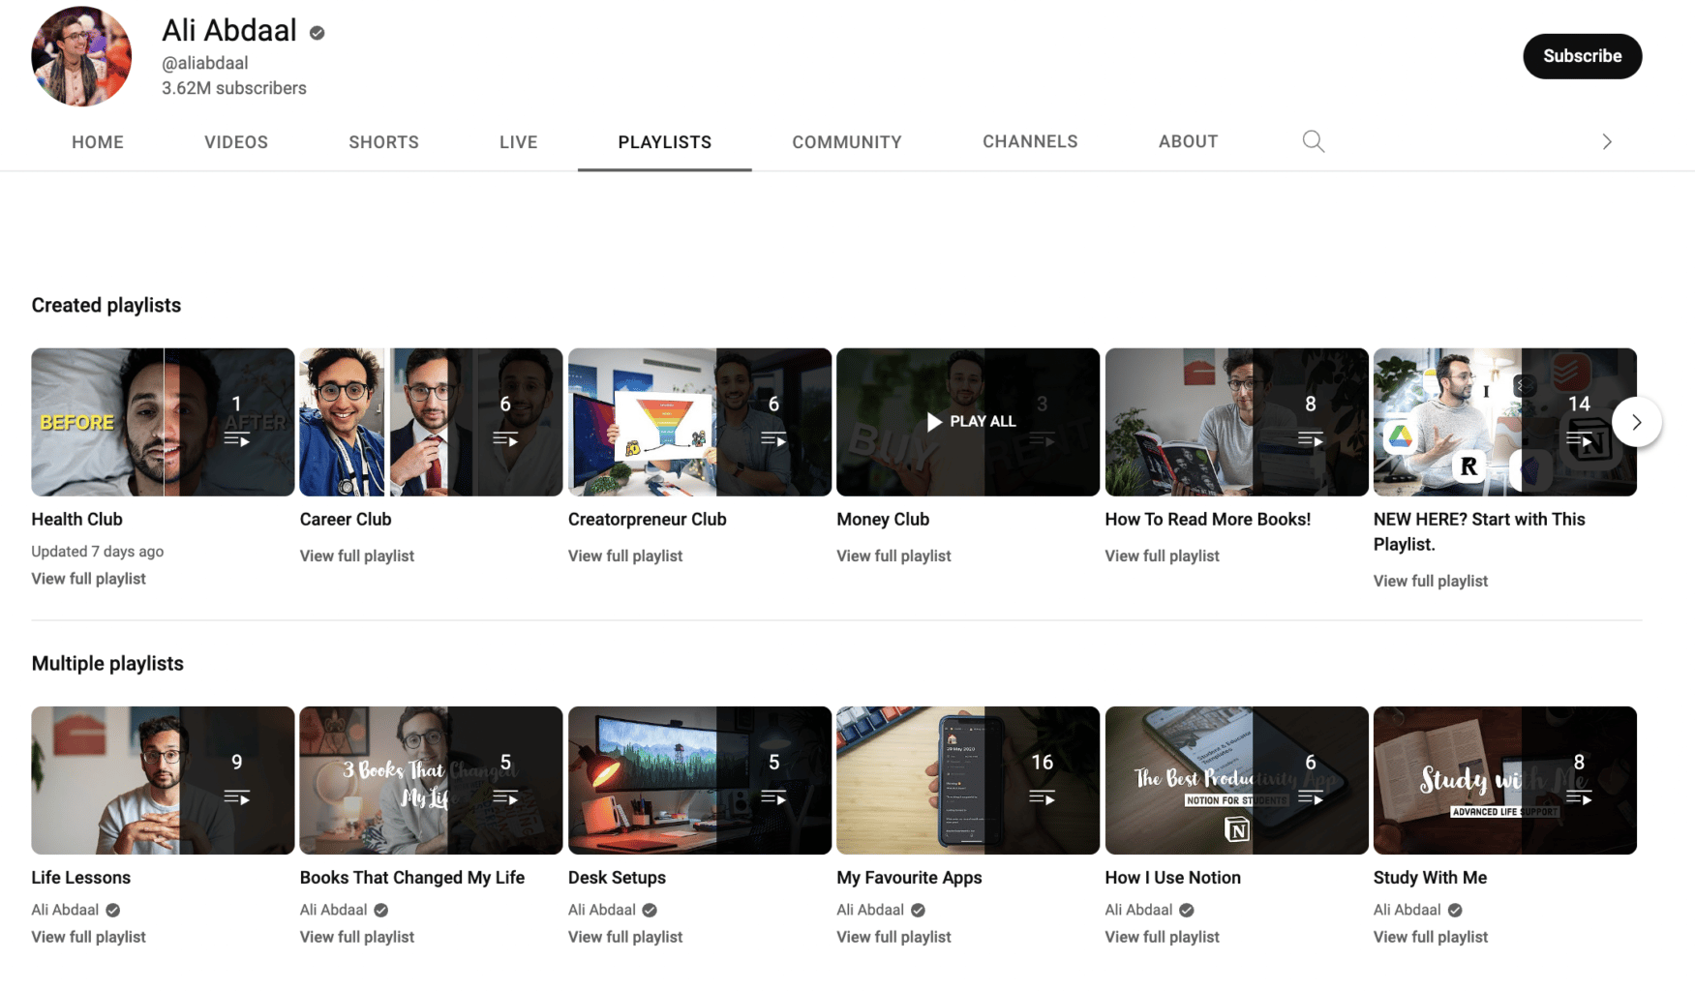Viewport: 1695px width, 991px height.
Task: Click the Life Lessons playlist title
Action: click(x=80, y=878)
